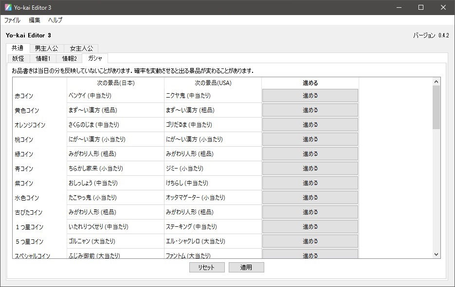Switch to the 女主人公 tab
The height and width of the screenshot is (287, 455).
coord(82,49)
